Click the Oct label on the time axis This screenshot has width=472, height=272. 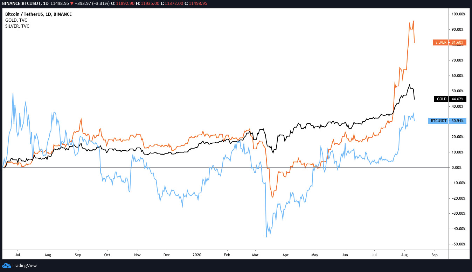pos(107,255)
